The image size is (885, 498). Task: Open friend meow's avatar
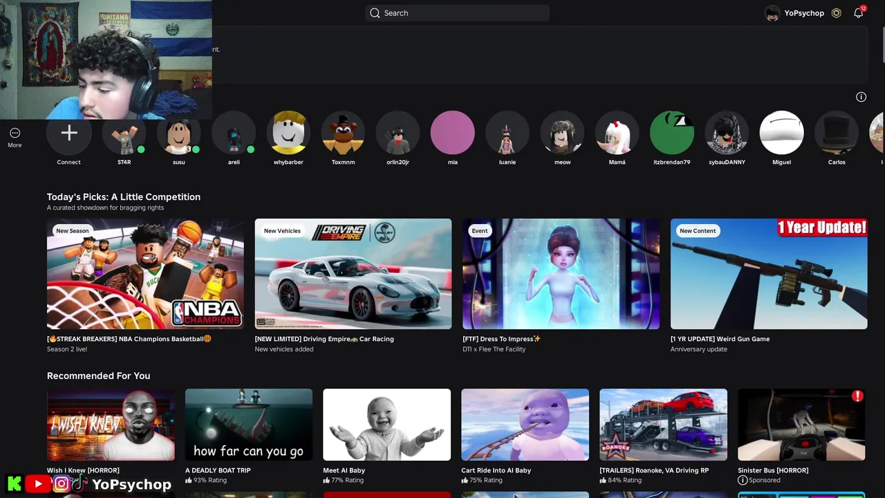562,133
